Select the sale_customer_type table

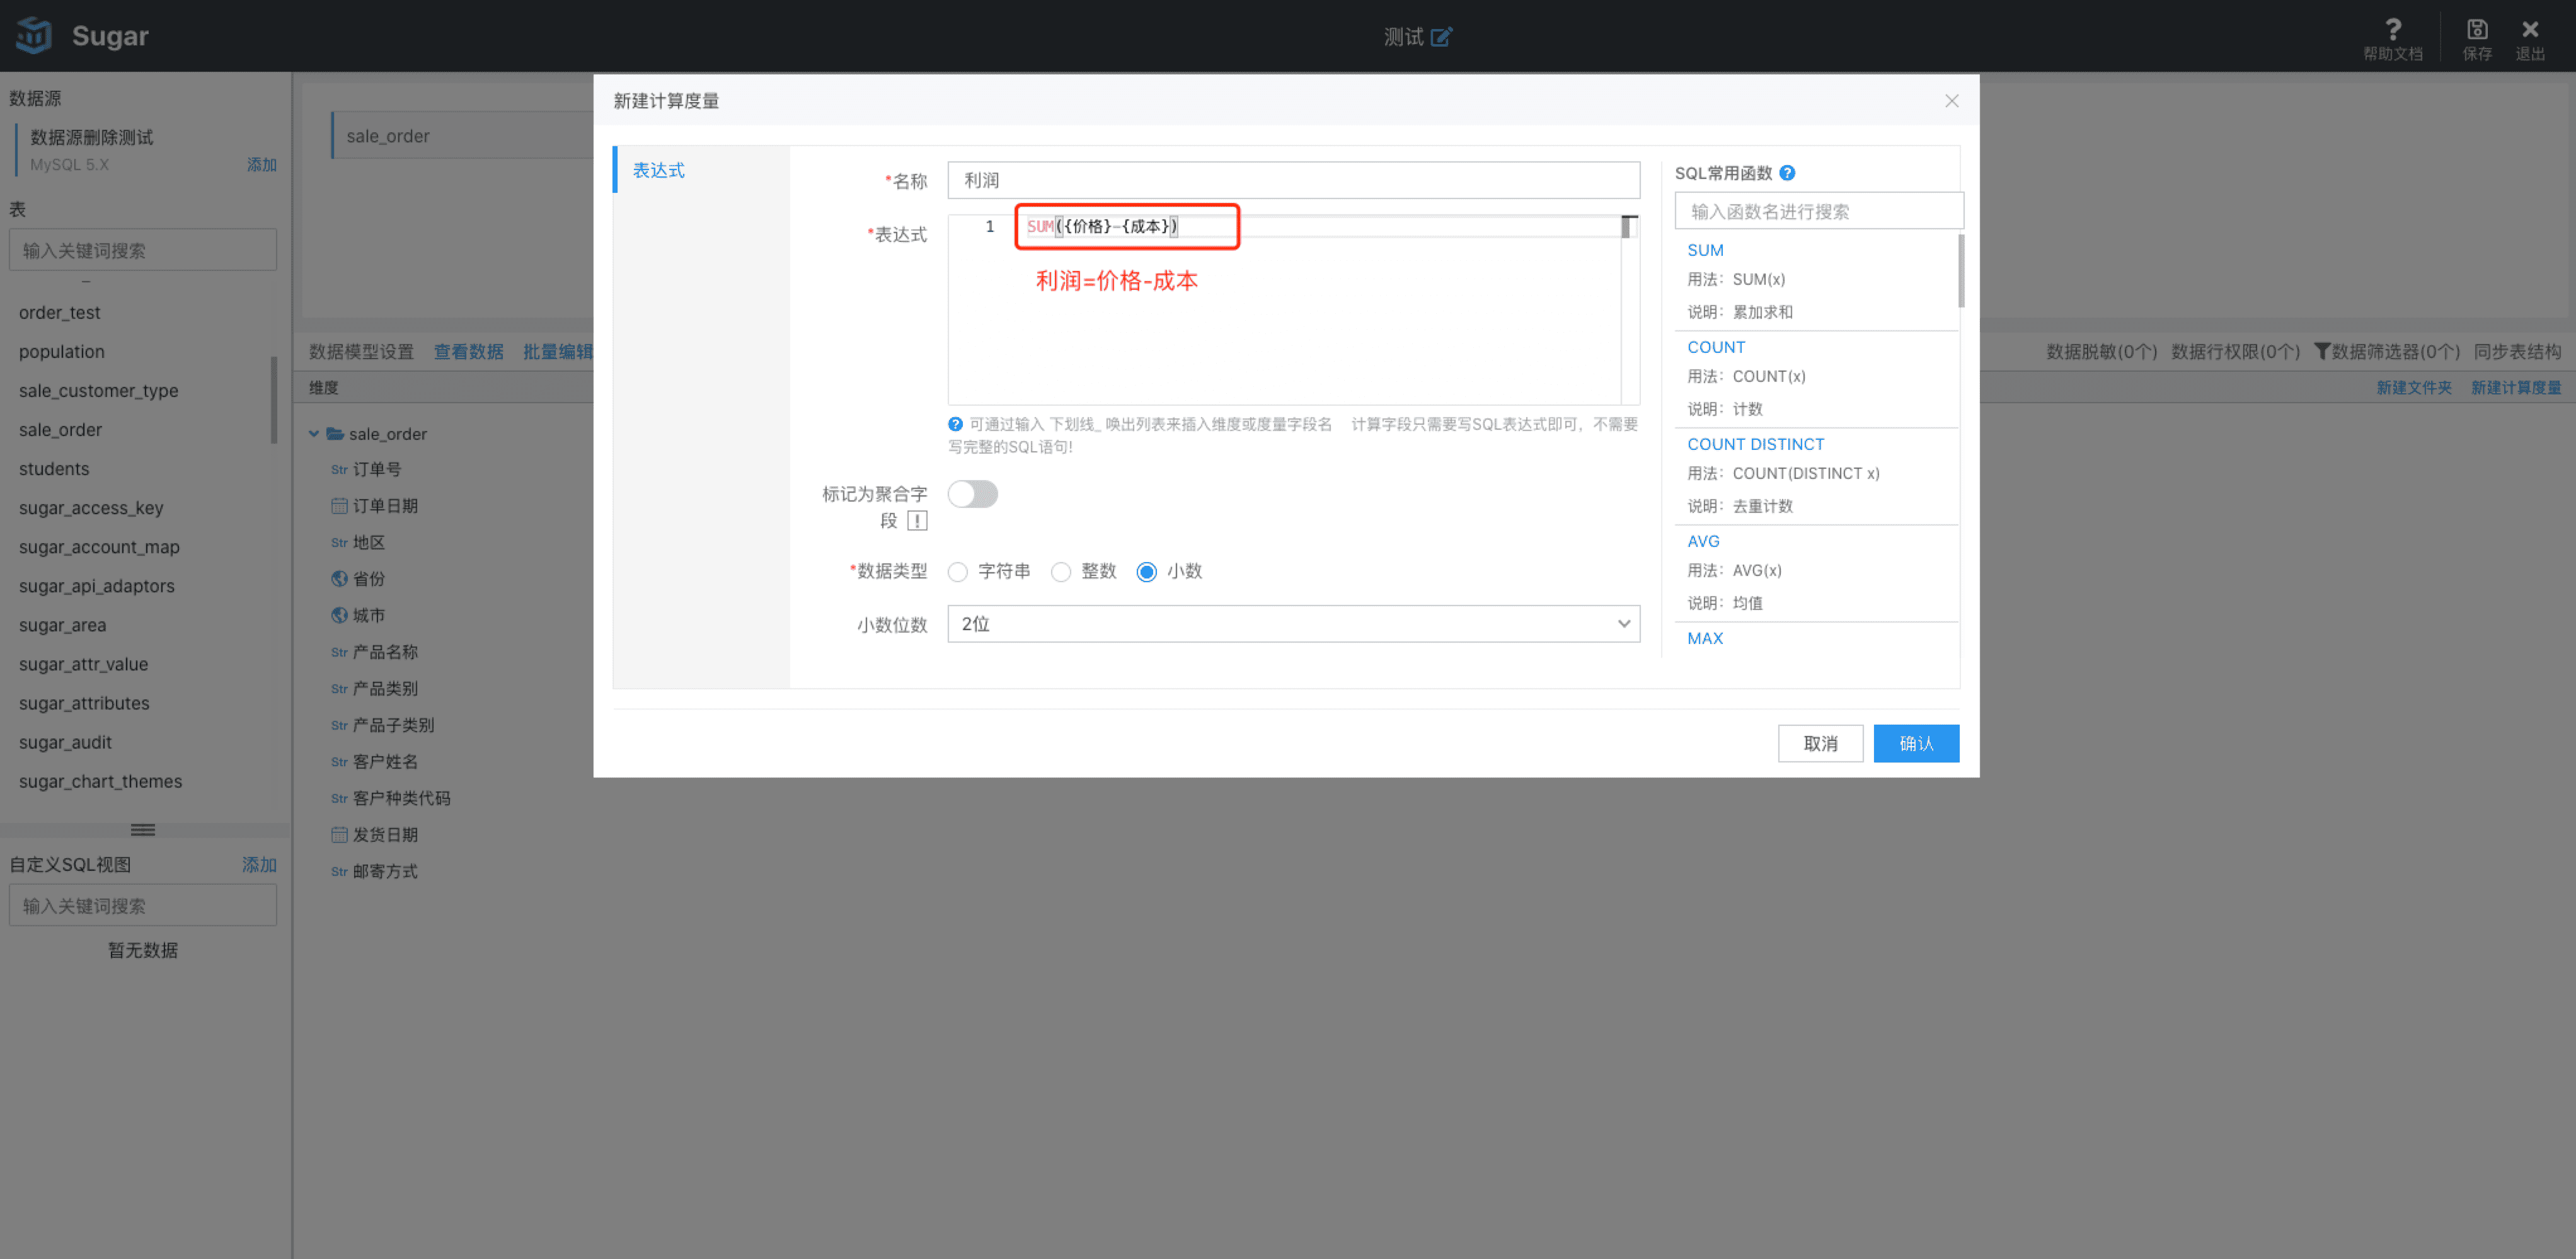click(98, 391)
